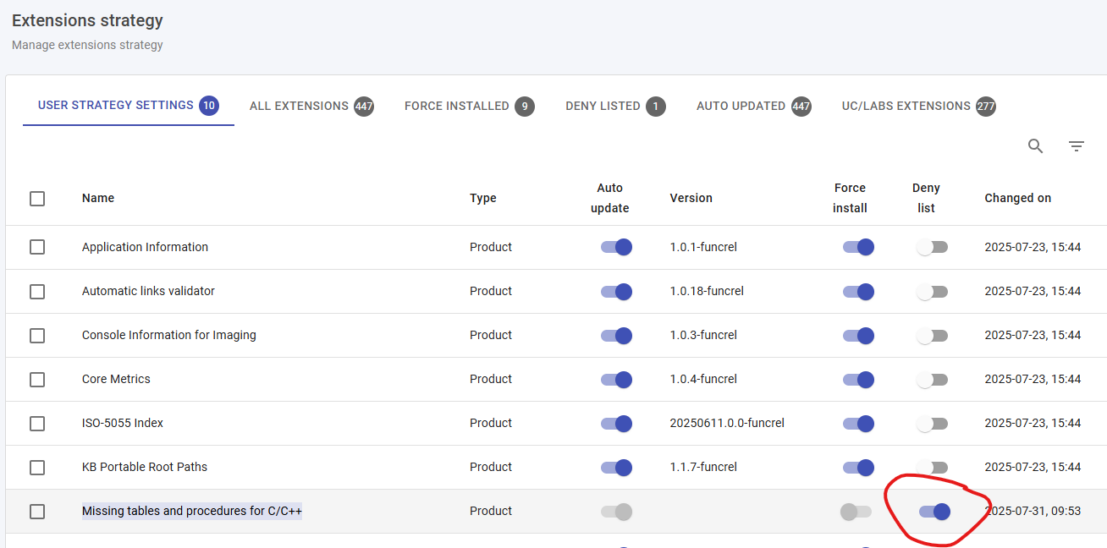Switch force install off for Core Metrics
Image resolution: width=1107 pixels, height=548 pixels.
pyautogui.click(x=857, y=380)
